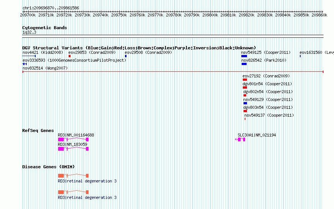Click the Disease Genes (OMIM) track title
The image size is (334, 209).
pos(48,167)
